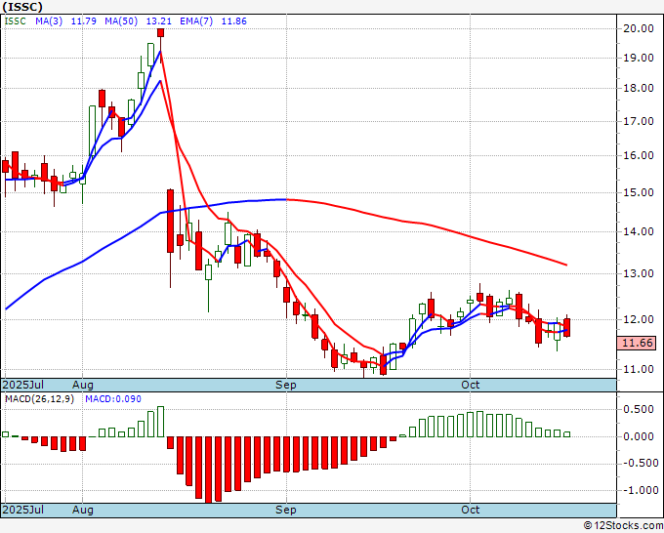Click Oct on the price chart date axis
This screenshot has width=664, height=533.
point(470,385)
